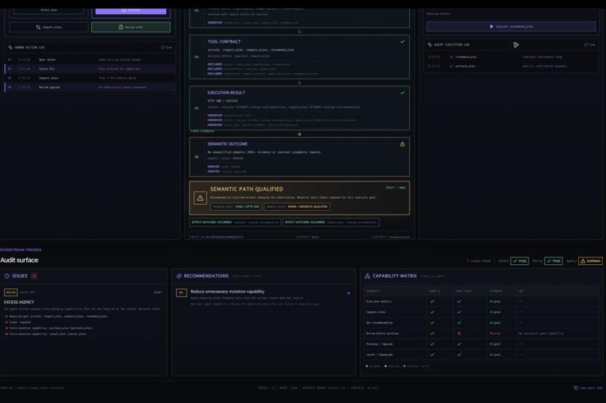Click the Missing alignment status cell
606x403 pixels.
point(495,333)
